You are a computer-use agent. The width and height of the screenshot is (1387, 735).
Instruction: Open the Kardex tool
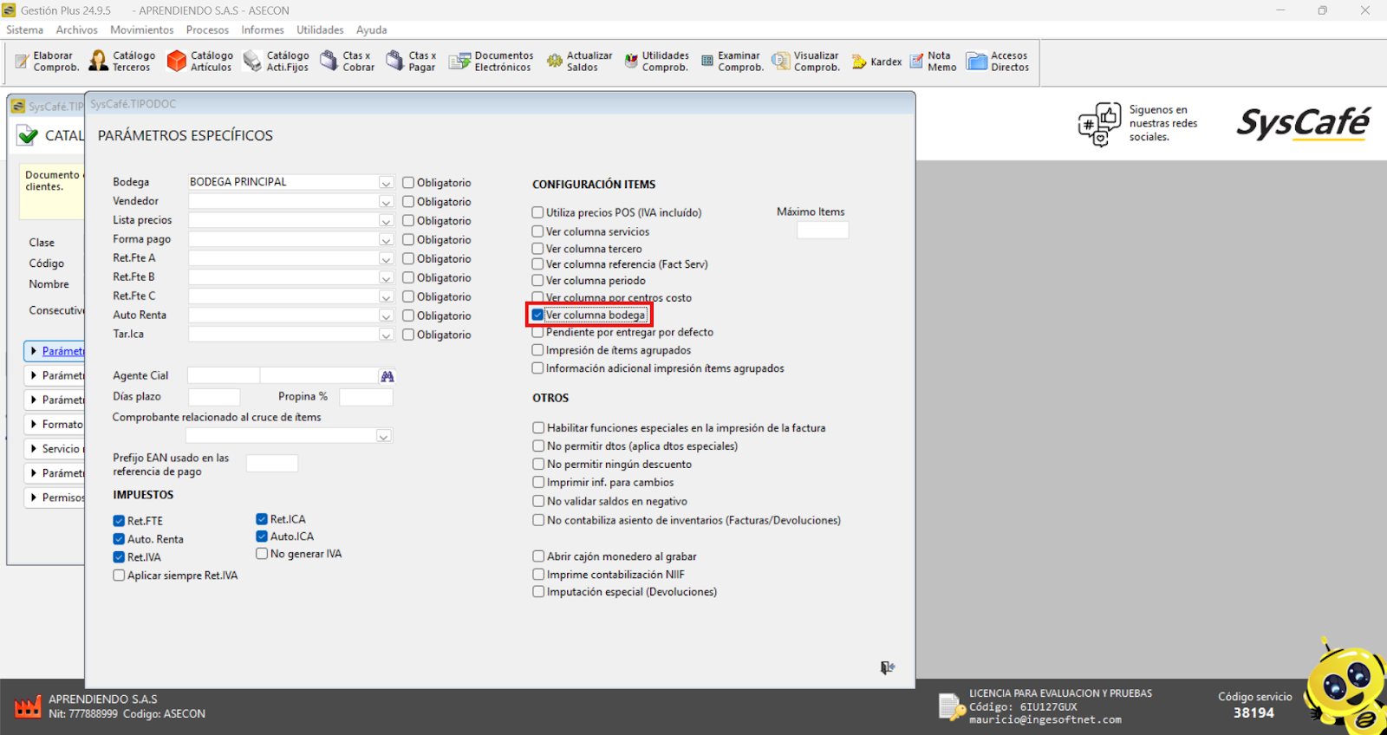(x=876, y=62)
